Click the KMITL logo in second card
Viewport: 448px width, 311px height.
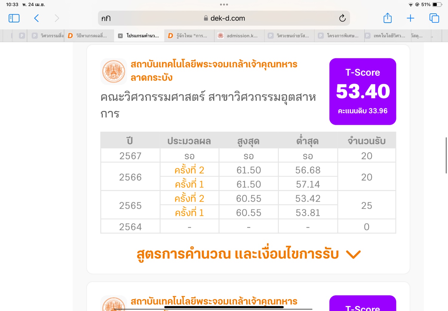113,303
